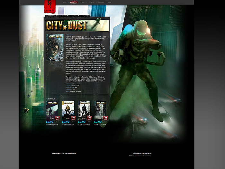Add fourth issue cover to cart

pos(105,118)
